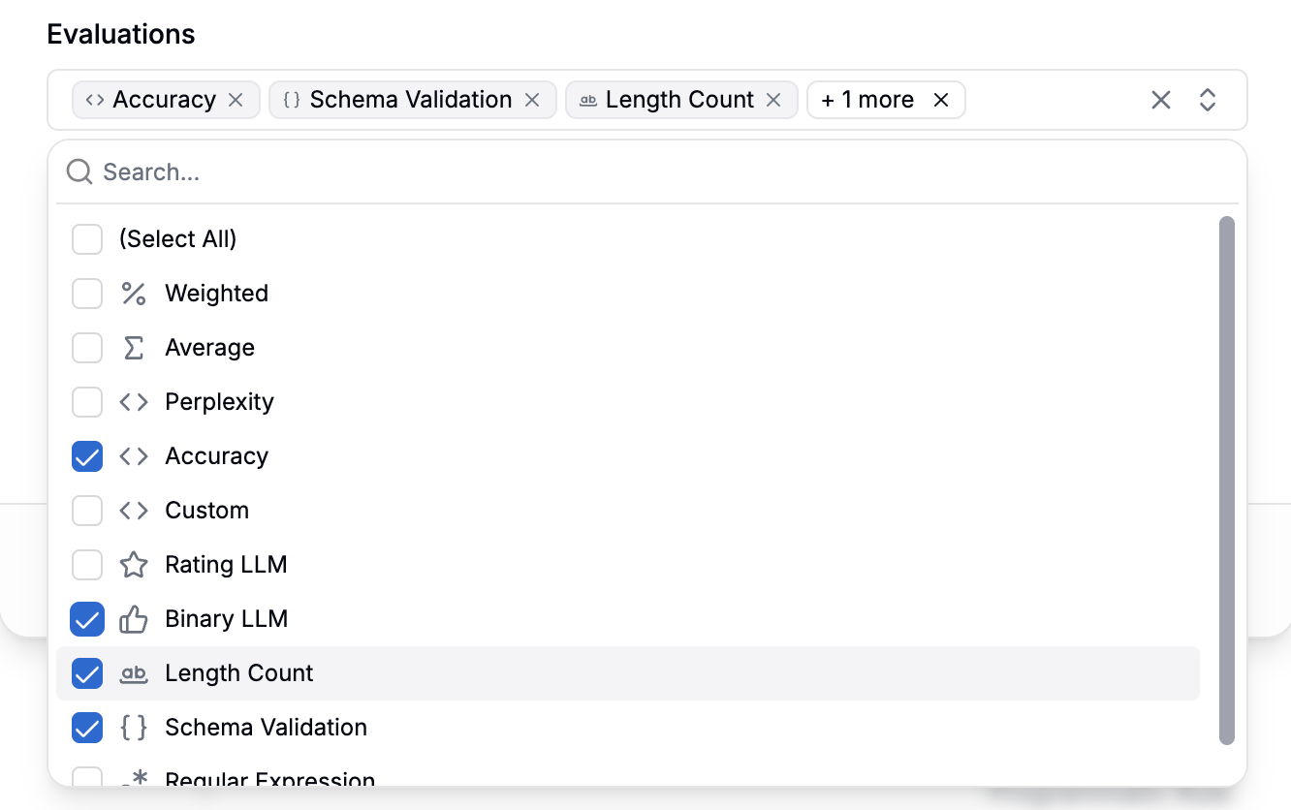Clear all selections with the X button
This screenshot has height=810, width=1291.
[1160, 100]
